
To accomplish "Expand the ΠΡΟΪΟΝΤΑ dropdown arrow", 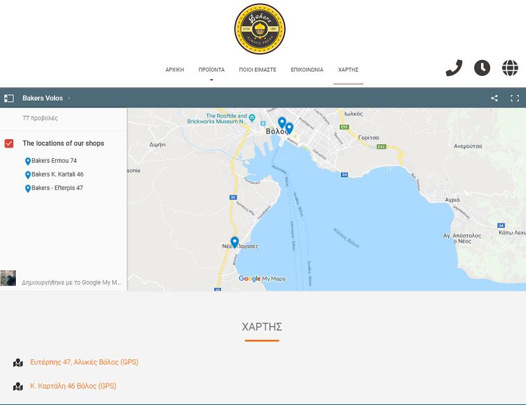I will tap(211, 80).
